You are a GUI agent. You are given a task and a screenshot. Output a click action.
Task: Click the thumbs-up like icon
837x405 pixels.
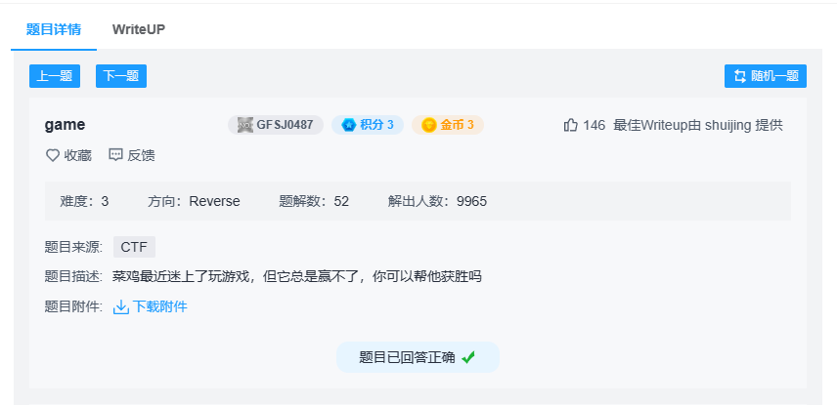[x=571, y=125]
